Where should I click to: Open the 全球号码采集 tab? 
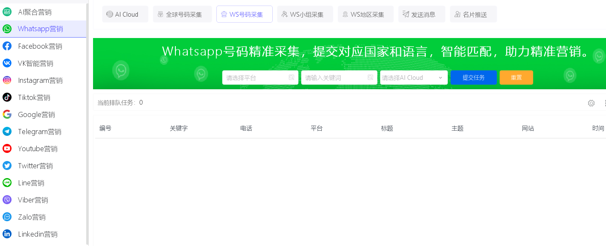tap(182, 14)
